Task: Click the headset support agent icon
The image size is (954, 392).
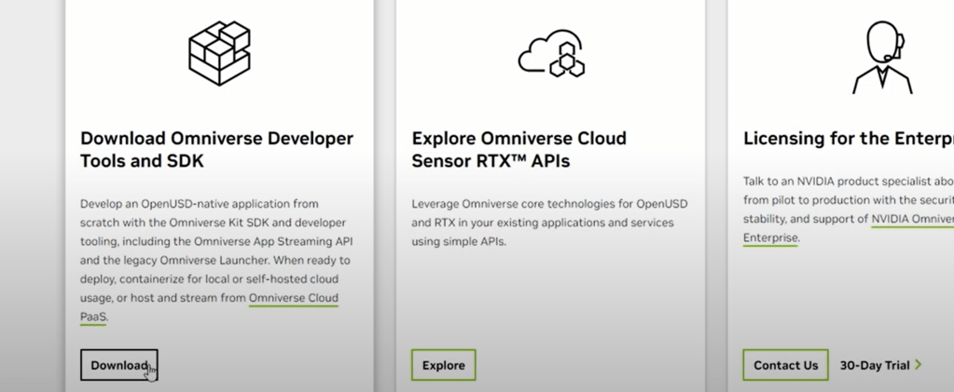Action: (881, 56)
